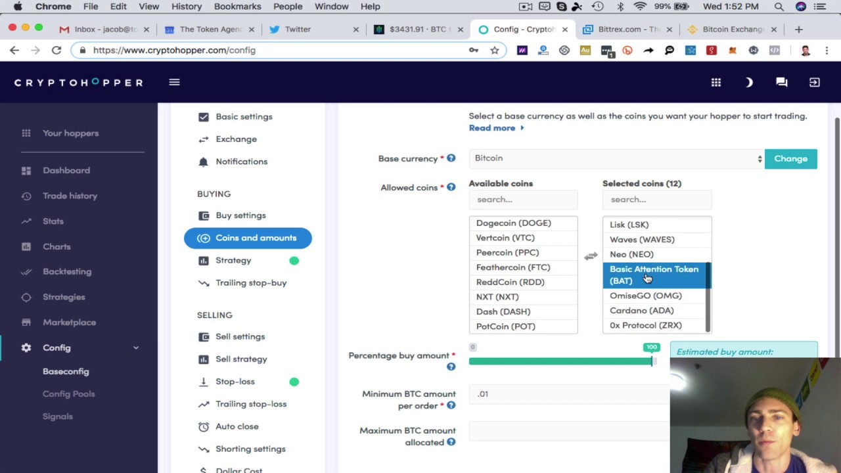Select Coins and amounts section
This screenshot has width=841, height=473.
[248, 238]
